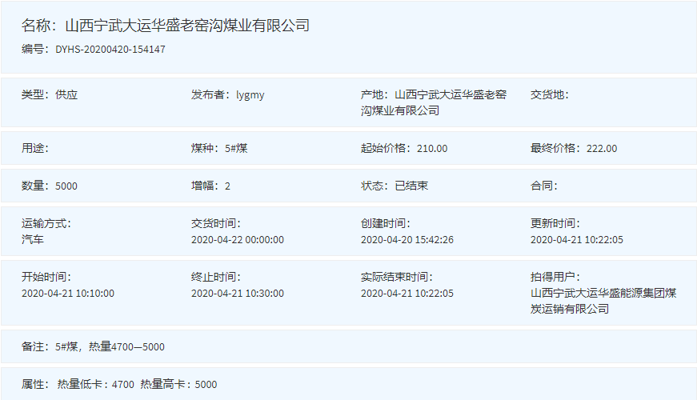Click the 合同 contract label
This screenshot has height=400, width=697.
point(543,186)
